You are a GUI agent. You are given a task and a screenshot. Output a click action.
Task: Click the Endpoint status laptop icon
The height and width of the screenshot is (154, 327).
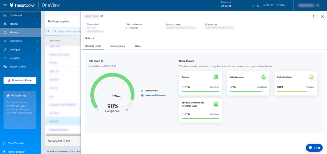coord(311,77)
